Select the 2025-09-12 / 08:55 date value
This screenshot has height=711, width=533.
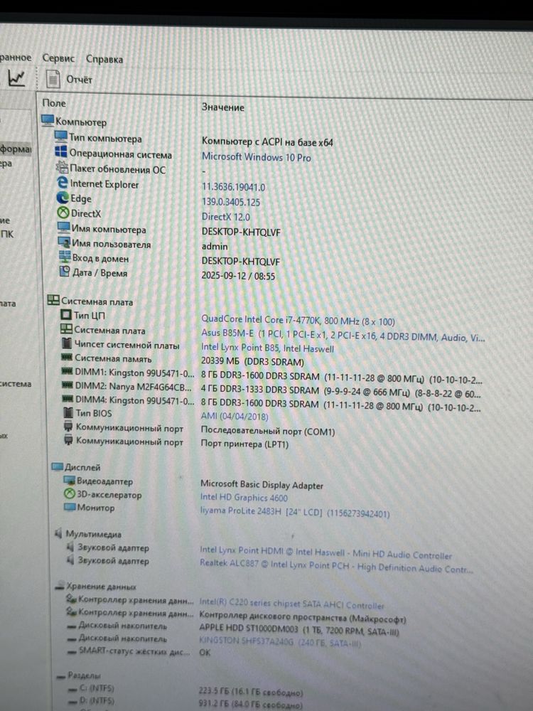click(238, 276)
